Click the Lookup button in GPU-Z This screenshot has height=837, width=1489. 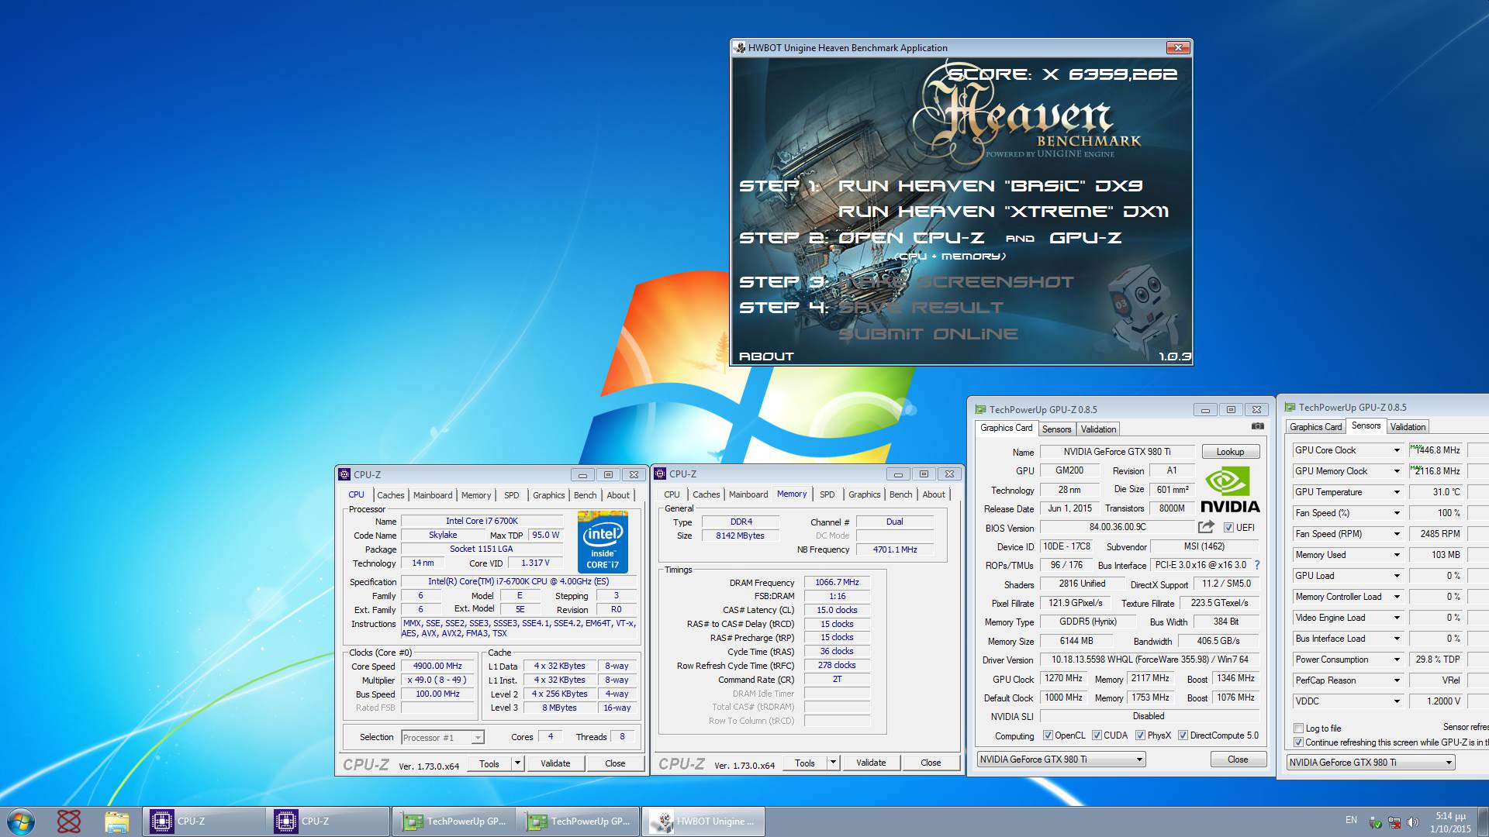click(1230, 452)
